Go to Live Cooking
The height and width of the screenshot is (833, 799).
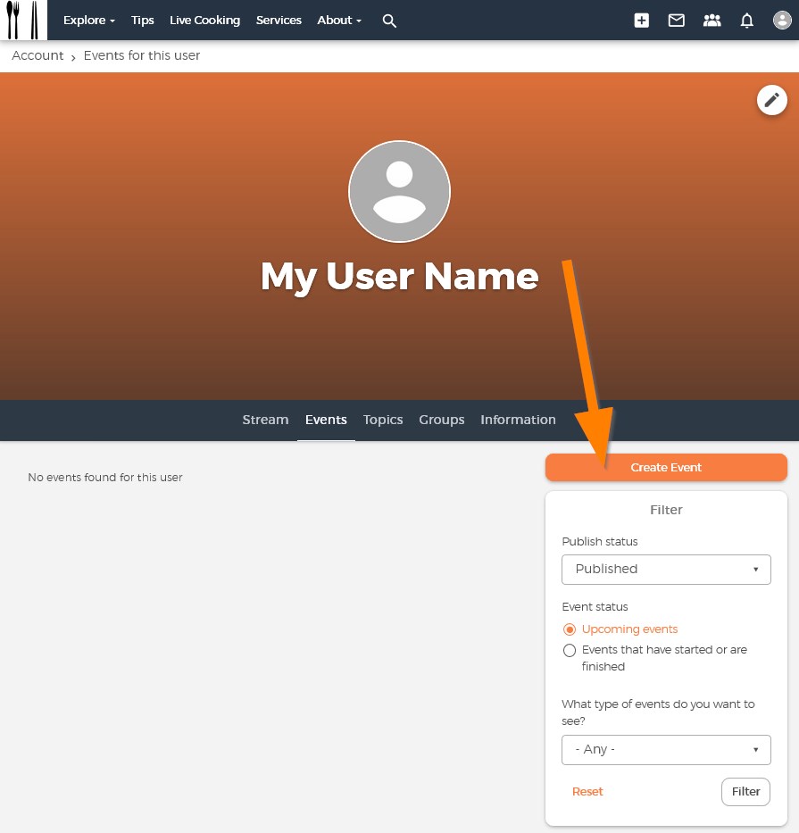coord(204,21)
